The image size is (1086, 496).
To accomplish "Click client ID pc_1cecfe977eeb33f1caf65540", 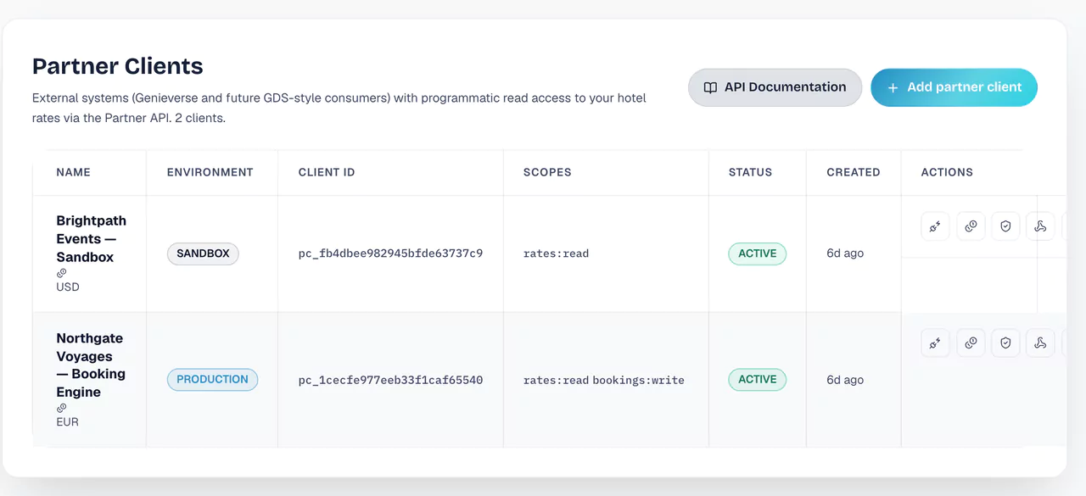I will coord(390,380).
